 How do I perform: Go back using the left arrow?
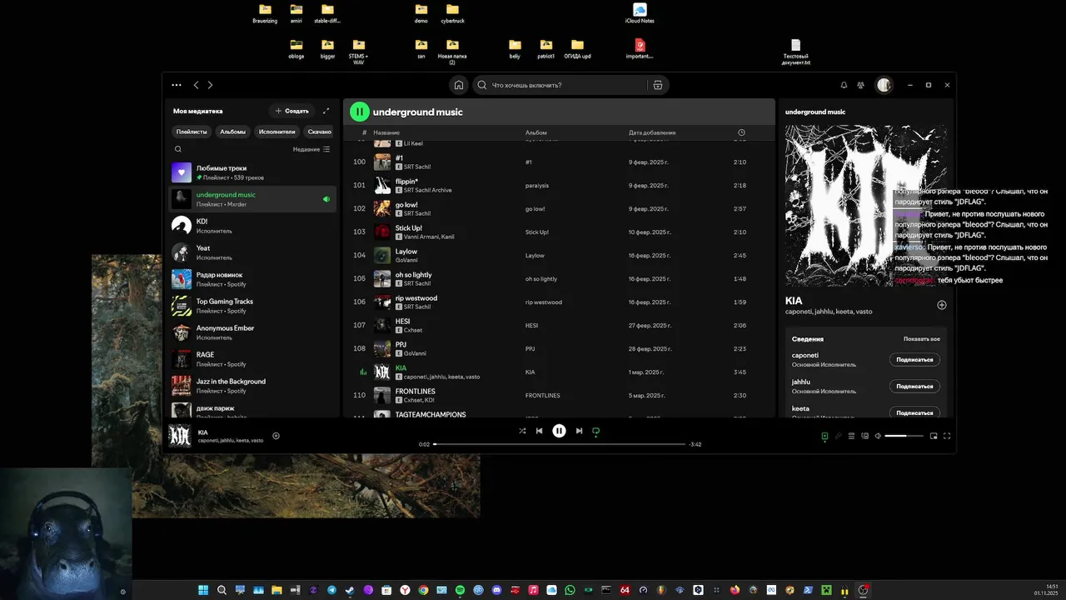point(197,85)
